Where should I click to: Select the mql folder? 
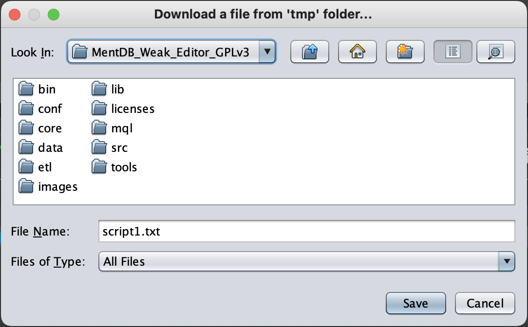[122, 128]
